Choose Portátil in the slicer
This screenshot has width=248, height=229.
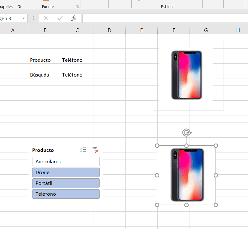(x=66, y=183)
